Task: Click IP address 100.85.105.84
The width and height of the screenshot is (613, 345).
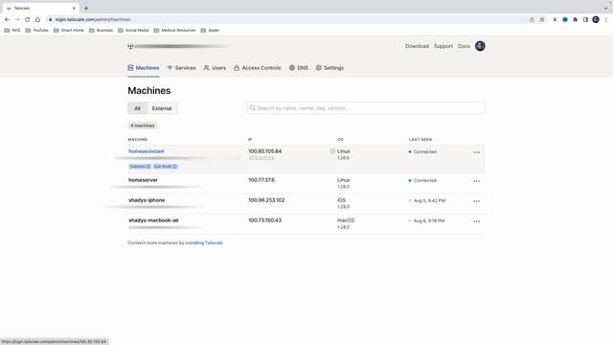Action: pyautogui.click(x=264, y=151)
